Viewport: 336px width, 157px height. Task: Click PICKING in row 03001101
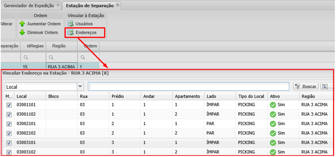click(x=247, y=105)
